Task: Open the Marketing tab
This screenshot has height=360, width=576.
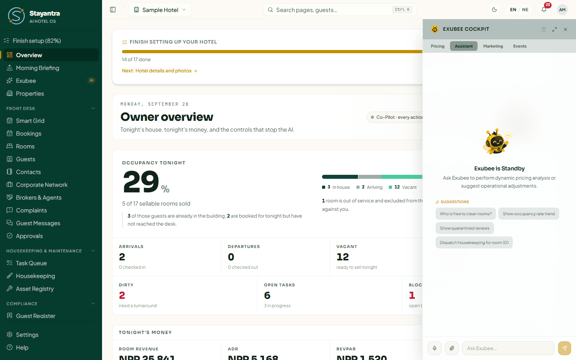Action: click(493, 46)
